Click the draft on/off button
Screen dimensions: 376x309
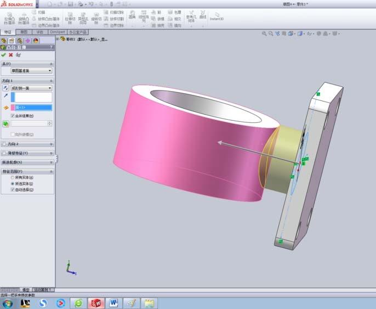[5, 123]
